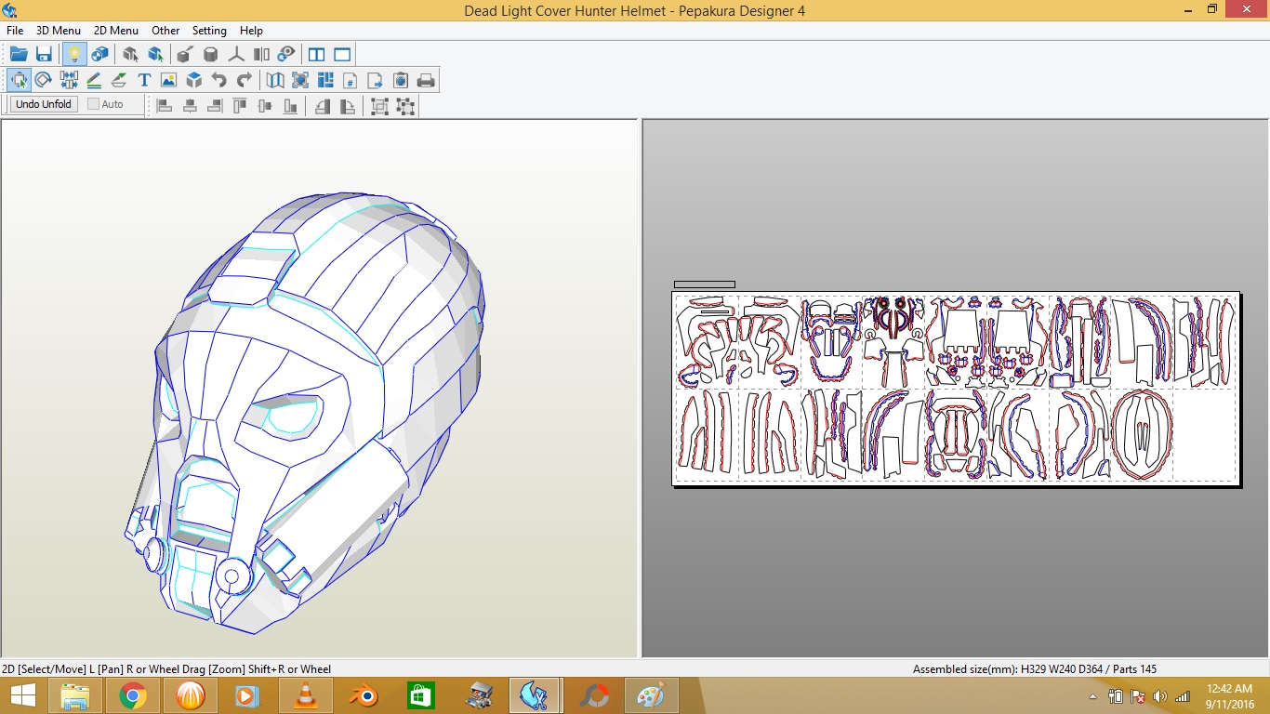Click the Undo arrow icon
This screenshot has height=714, width=1270.
218,80
